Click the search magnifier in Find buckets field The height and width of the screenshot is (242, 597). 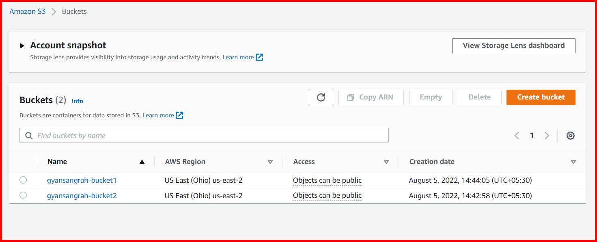[x=28, y=135]
